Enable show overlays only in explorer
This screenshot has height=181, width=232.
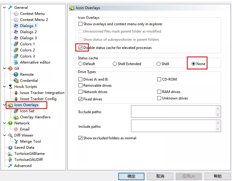click(80, 24)
